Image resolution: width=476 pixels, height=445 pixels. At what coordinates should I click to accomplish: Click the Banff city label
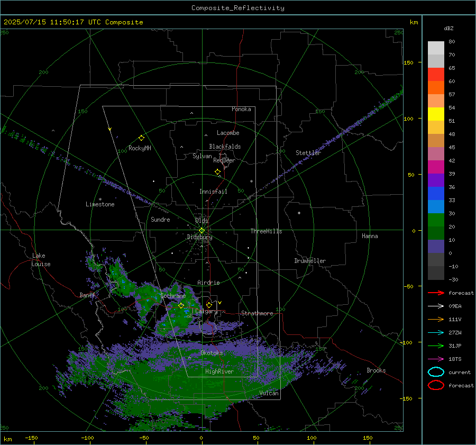pyautogui.click(x=87, y=295)
